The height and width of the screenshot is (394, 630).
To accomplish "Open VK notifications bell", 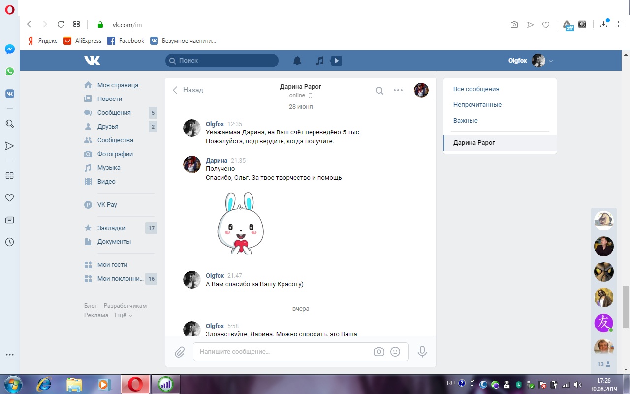I will [x=297, y=61].
